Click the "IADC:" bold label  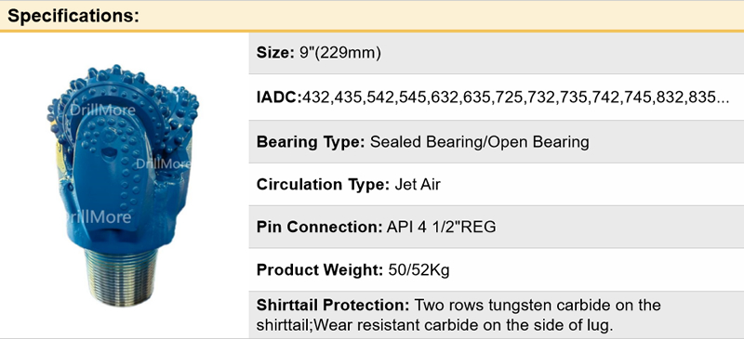(280, 98)
